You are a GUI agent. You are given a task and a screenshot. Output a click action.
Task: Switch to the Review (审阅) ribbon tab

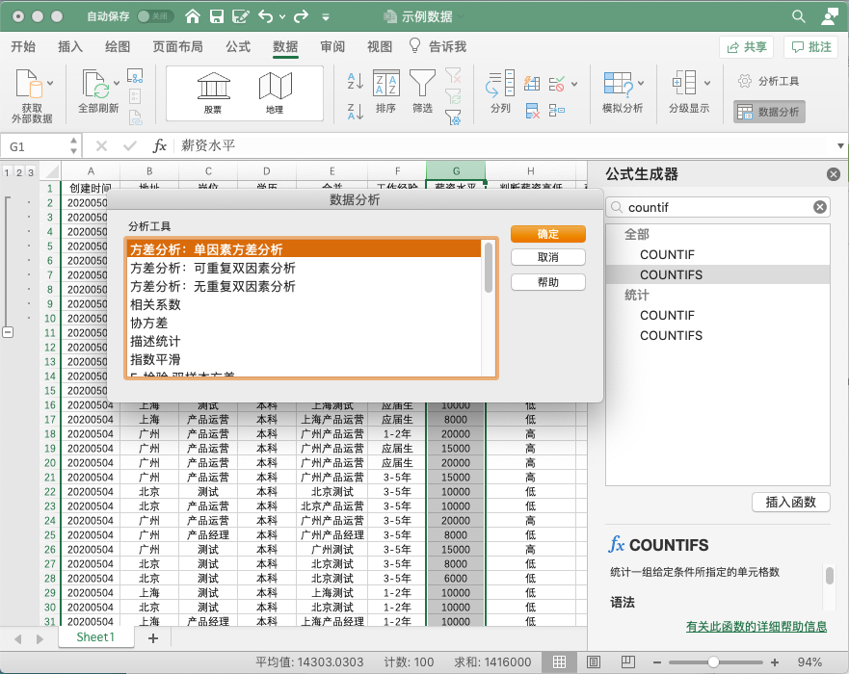click(x=332, y=47)
